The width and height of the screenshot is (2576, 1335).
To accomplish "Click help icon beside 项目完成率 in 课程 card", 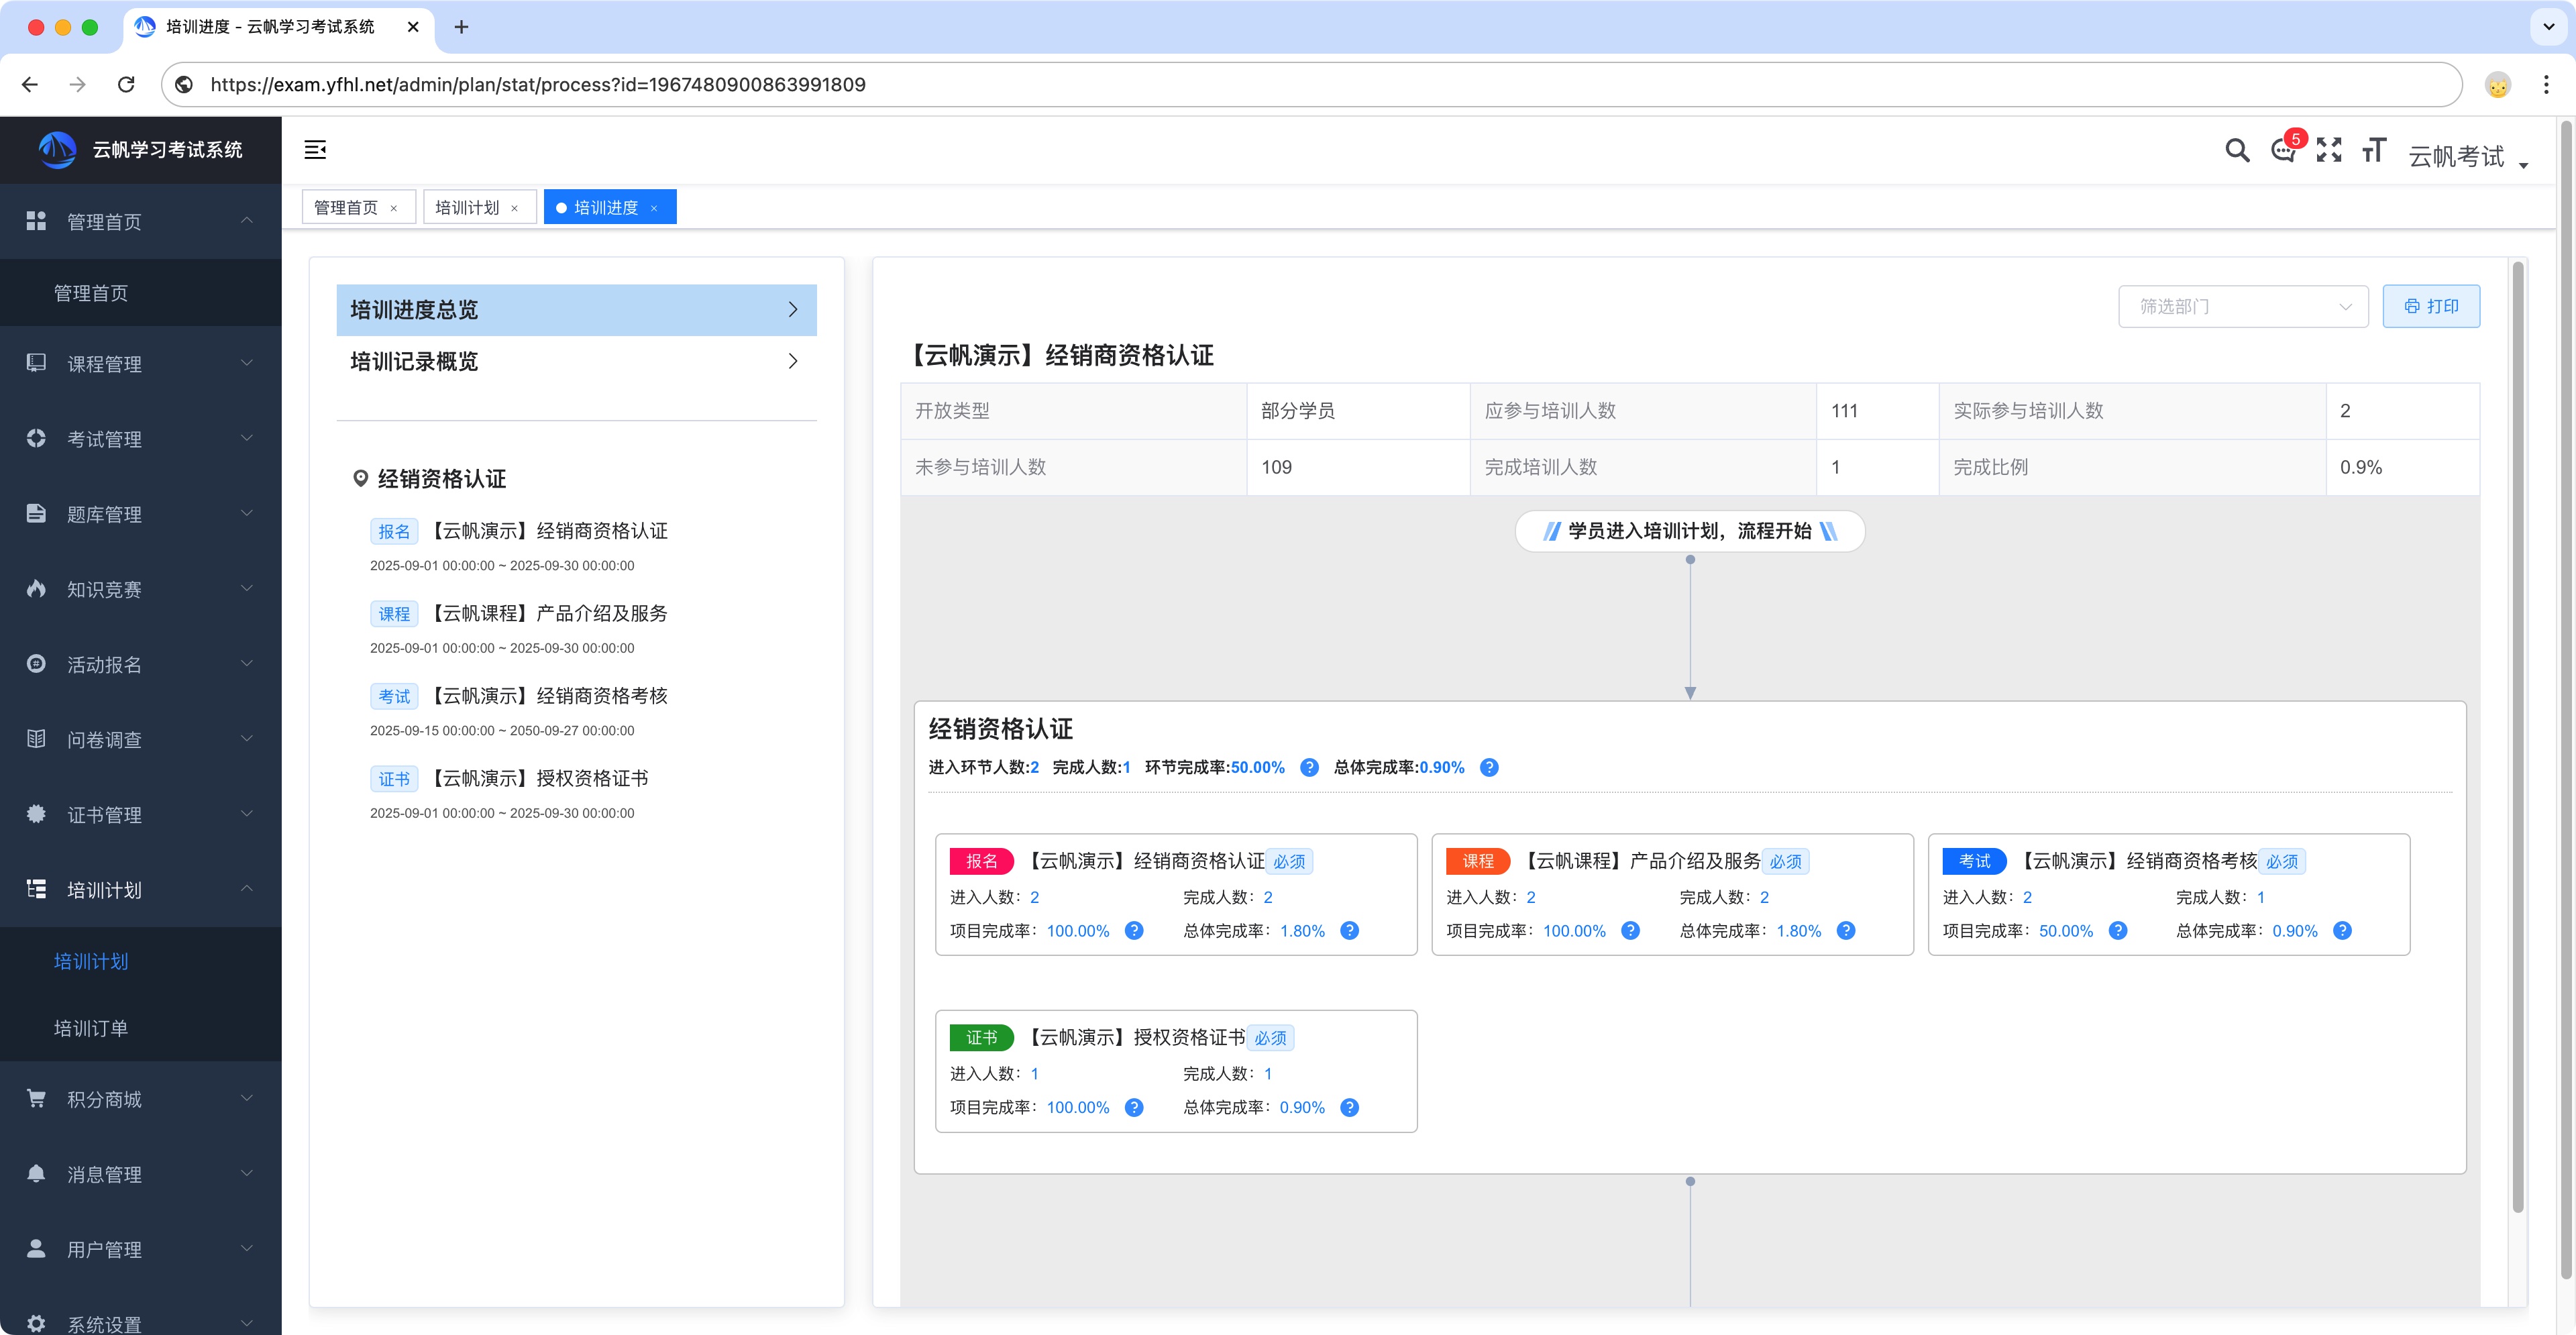I will pyautogui.click(x=1630, y=930).
